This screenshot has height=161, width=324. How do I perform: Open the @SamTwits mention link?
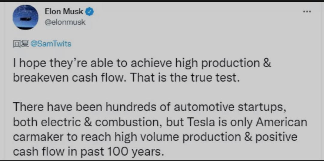[x=51, y=44]
